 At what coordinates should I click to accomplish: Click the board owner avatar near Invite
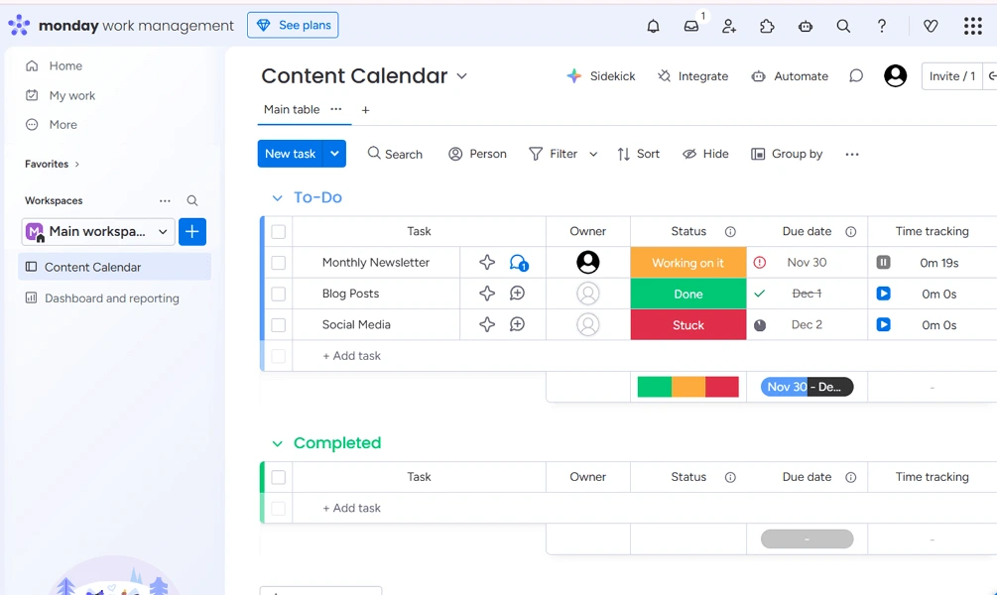[x=895, y=76]
